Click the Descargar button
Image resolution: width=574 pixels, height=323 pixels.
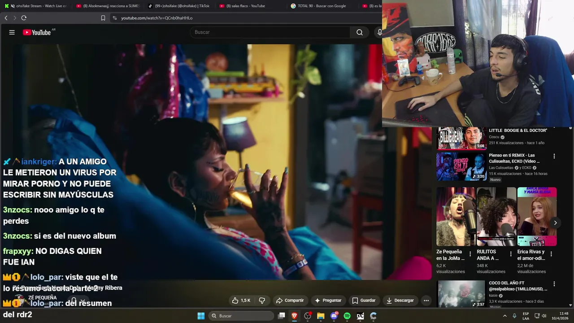(x=400, y=301)
